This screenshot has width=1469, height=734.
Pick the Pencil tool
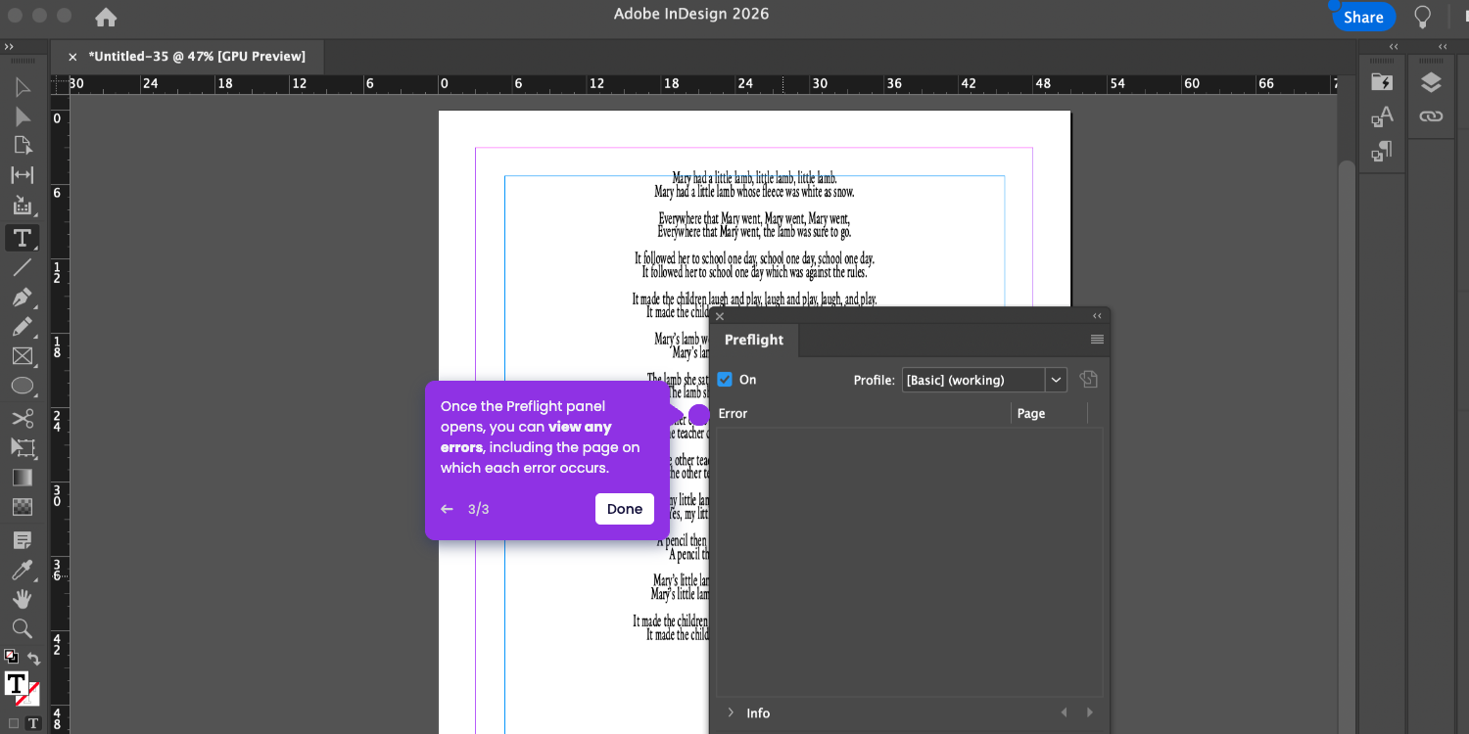click(23, 327)
